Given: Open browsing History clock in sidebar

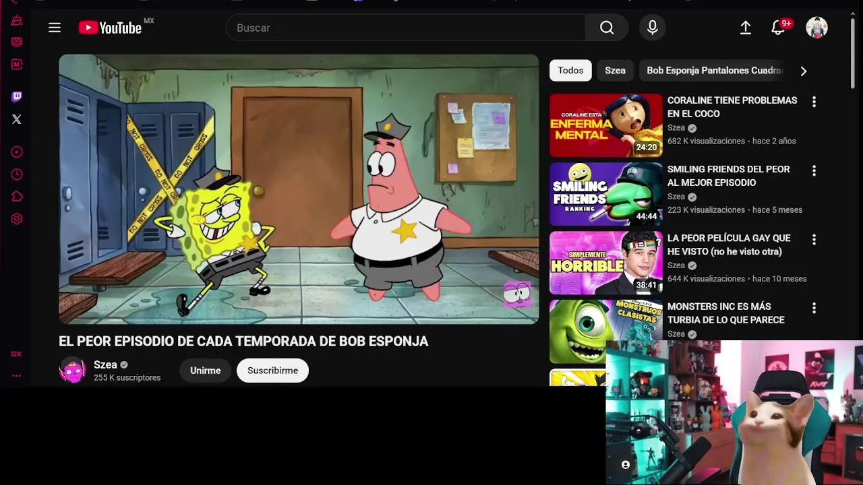Looking at the screenshot, I should (x=17, y=174).
